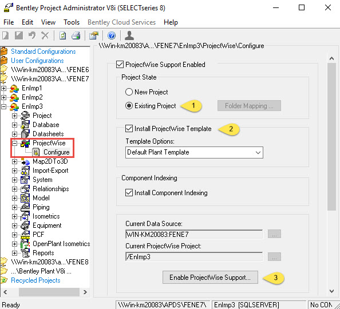Viewport: 340px width, 309px height.
Task: Click the Current Data Source field
Action: (x=194, y=234)
